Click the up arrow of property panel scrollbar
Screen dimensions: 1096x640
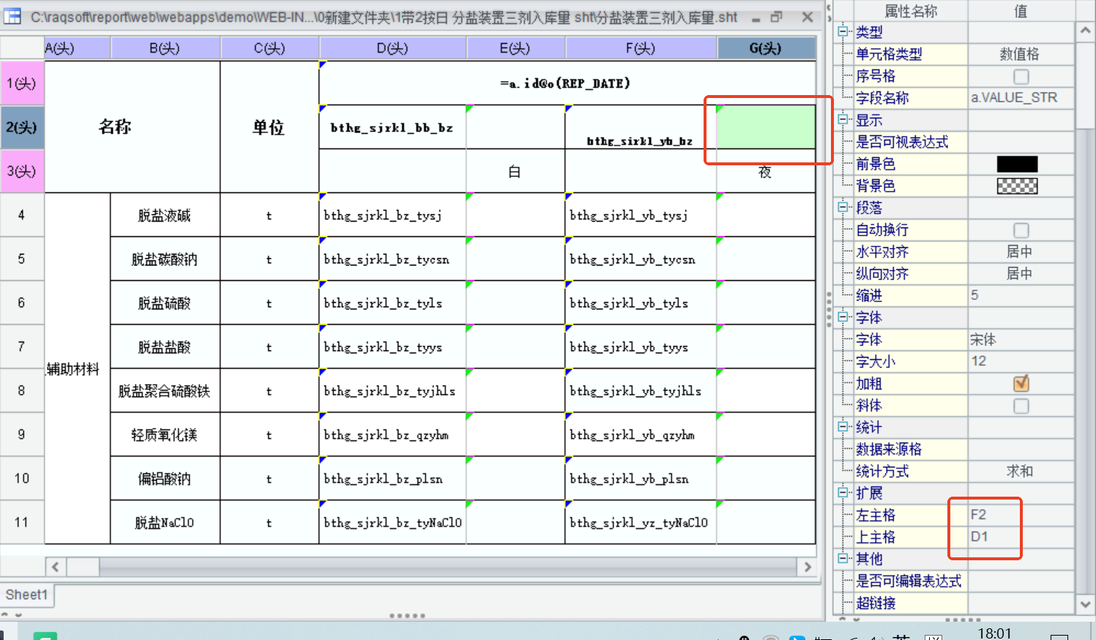coord(1085,31)
